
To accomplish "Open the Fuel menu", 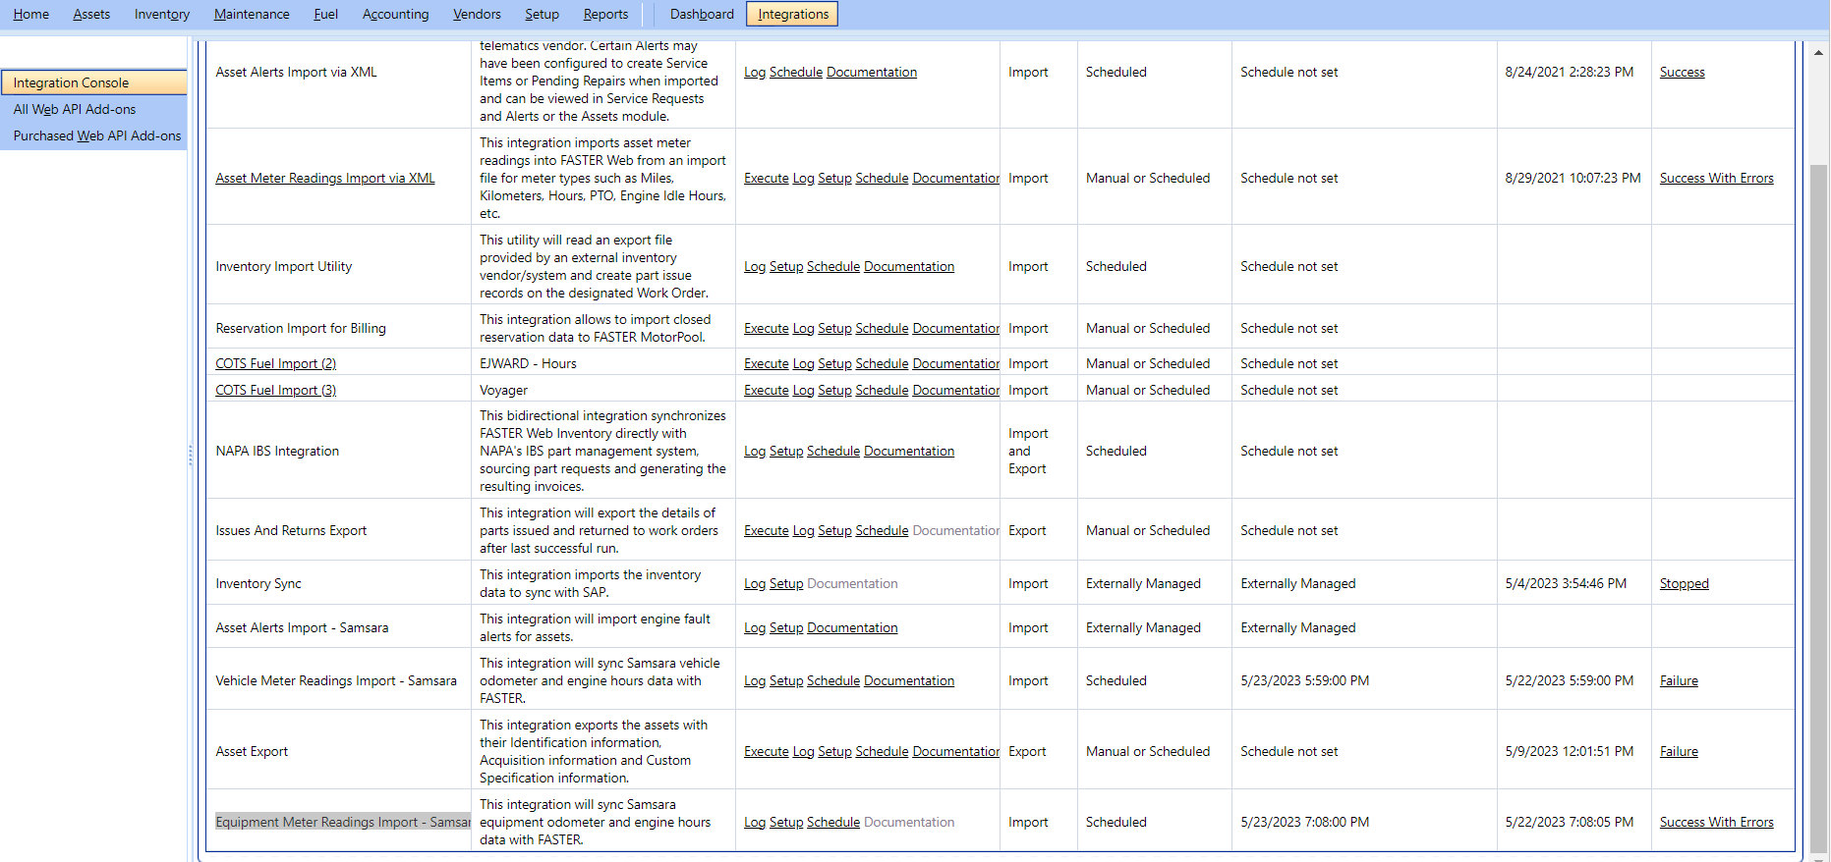I will 325,14.
